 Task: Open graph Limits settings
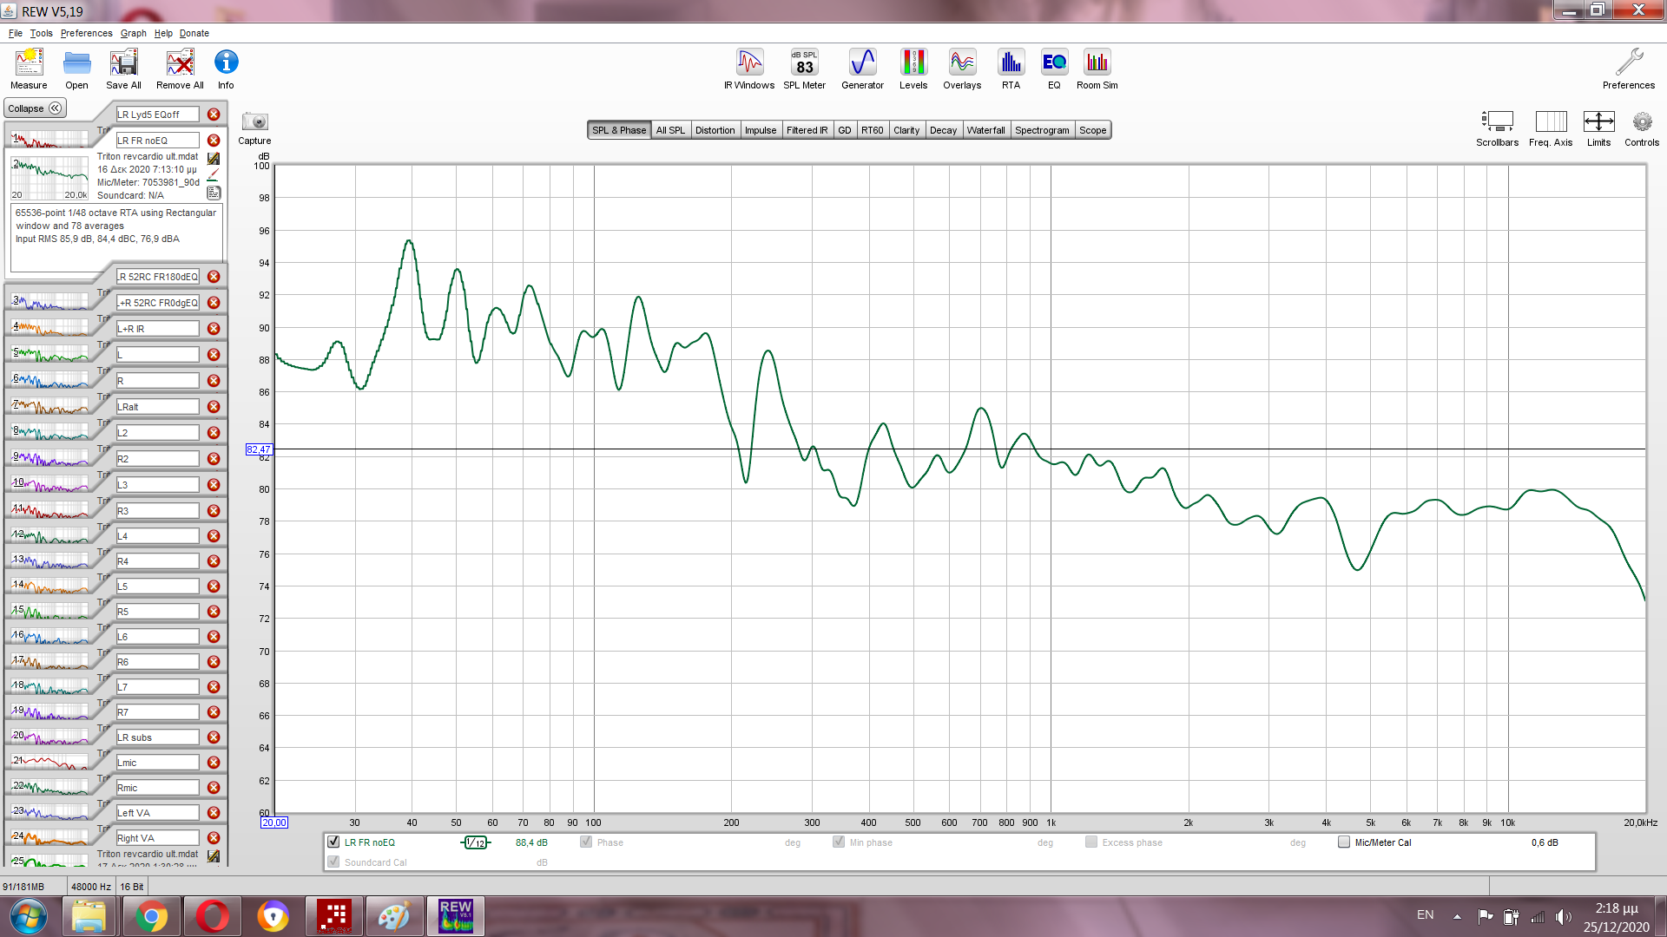coord(1598,122)
